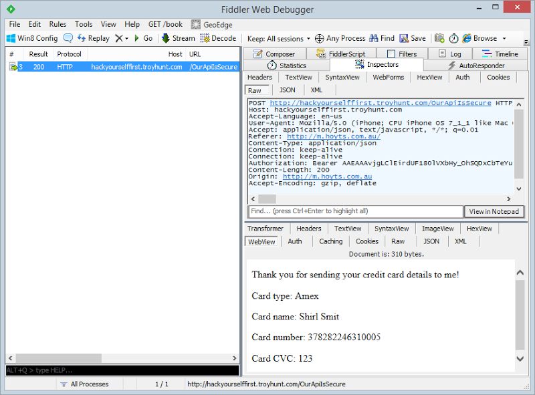
Task: Toggle the Decode toolbar option
Action: [218, 38]
